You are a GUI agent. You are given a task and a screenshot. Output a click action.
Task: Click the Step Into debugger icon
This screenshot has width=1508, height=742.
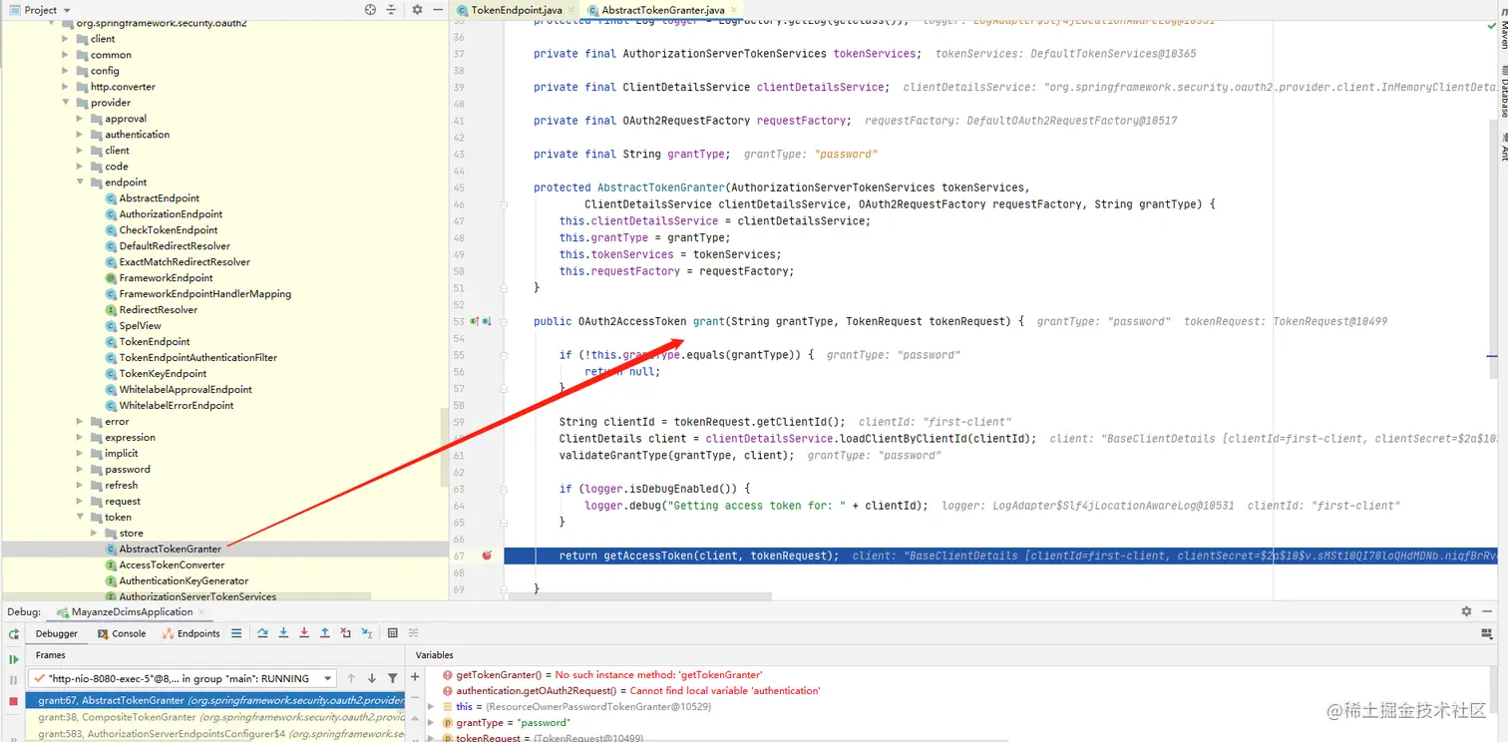click(284, 633)
